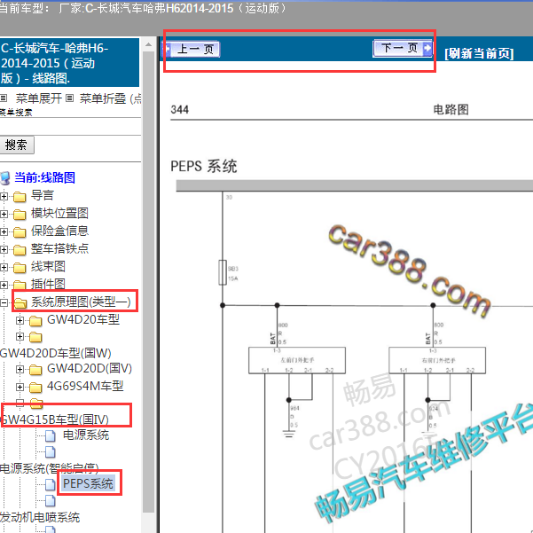Select 4G69S4M车型 tree item

pos(85,386)
